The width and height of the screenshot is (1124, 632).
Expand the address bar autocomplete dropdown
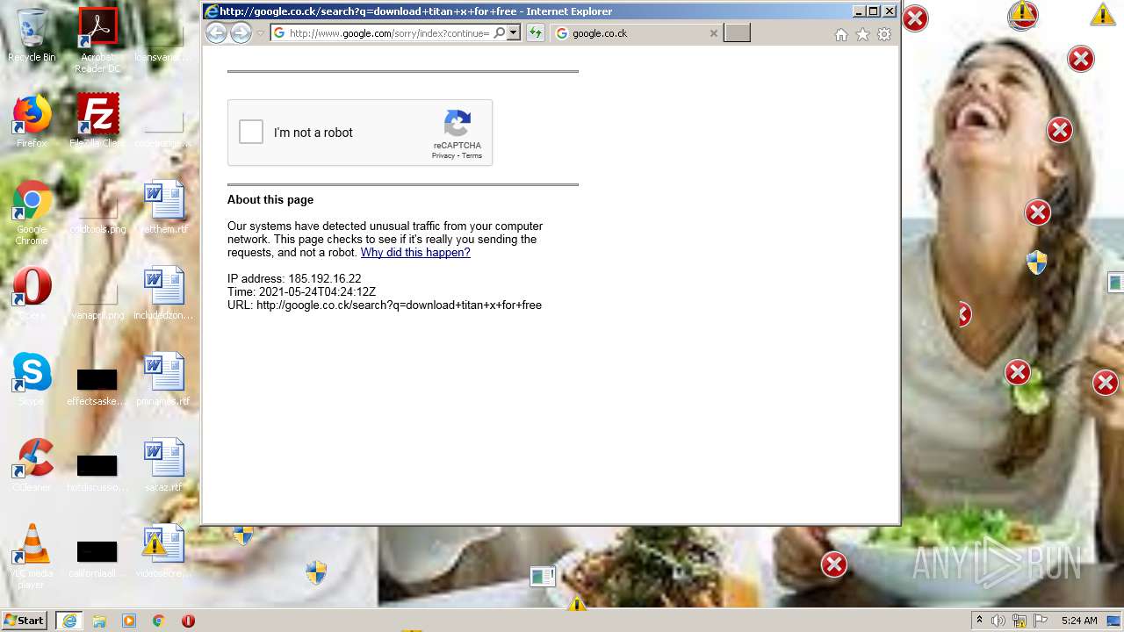tap(514, 33)
